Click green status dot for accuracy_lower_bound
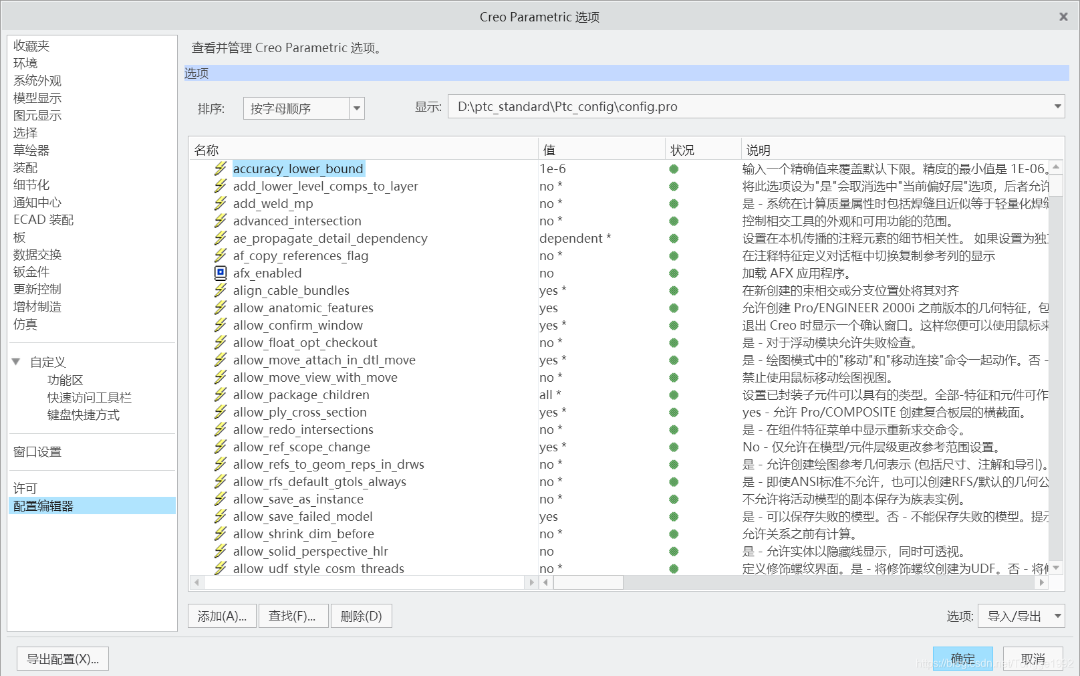The image size is (1080, 676). point(674,169)
